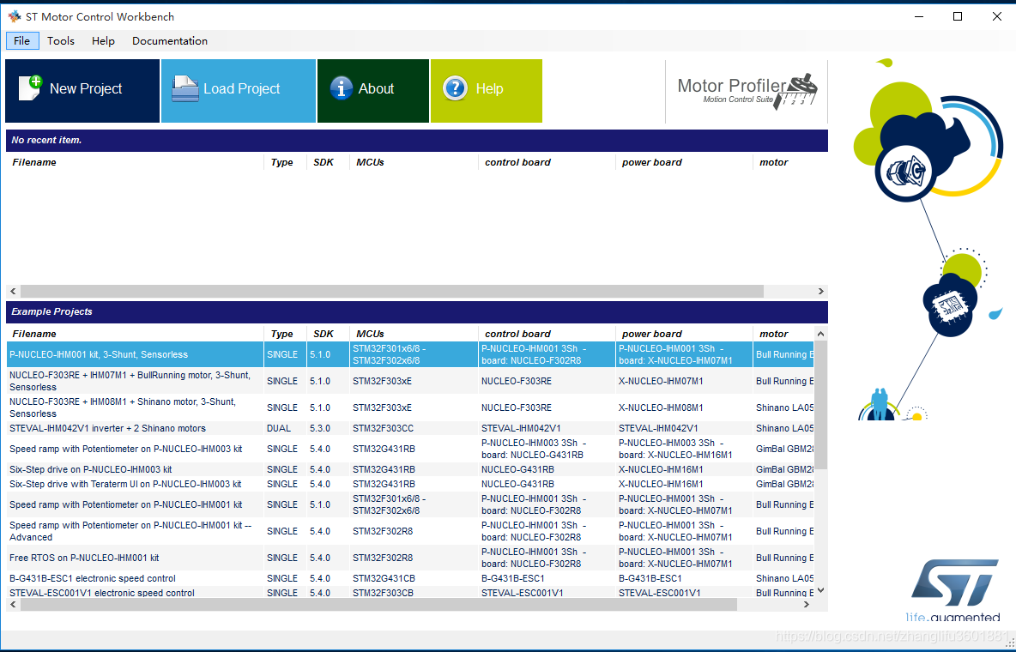Open the File menu

pos(22,41)
